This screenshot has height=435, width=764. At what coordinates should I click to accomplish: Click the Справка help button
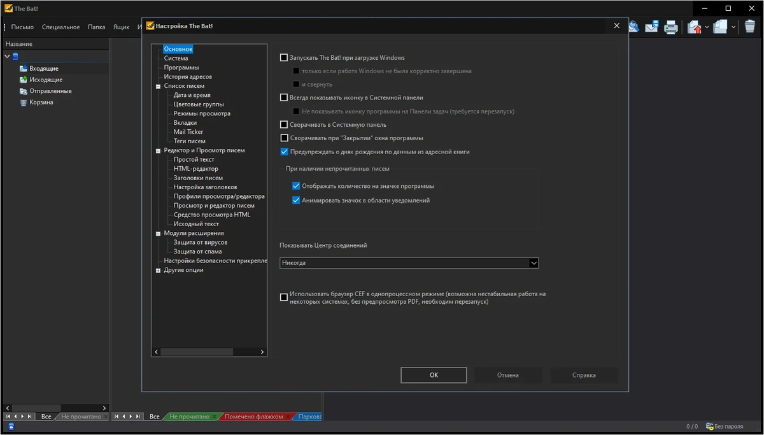pyautogui.click(x=584, y=375)
